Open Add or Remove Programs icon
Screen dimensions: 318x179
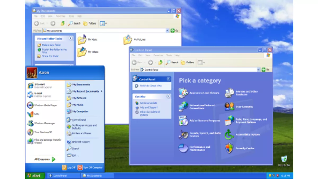(183, 120)
